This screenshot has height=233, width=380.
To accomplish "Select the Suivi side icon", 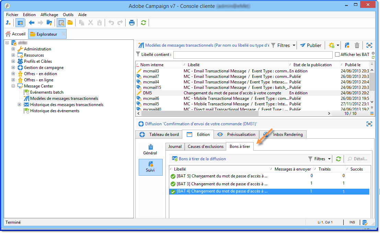I will coord(150,167).
